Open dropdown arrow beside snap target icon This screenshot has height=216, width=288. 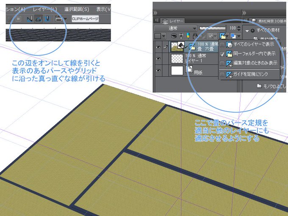(x=65, y=19)
